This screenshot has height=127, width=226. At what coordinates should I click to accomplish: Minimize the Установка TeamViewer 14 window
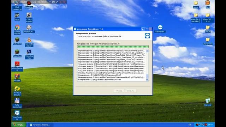click(143, 29)
